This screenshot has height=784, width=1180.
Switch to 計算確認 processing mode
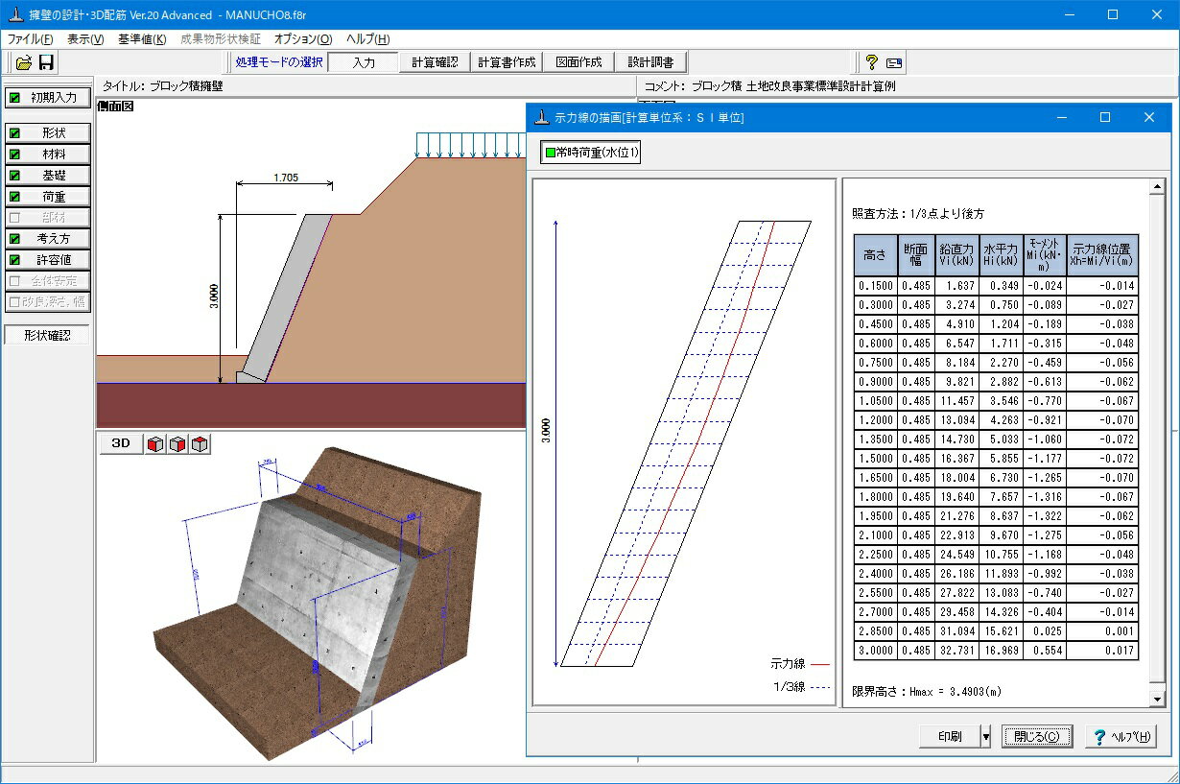pyautogui.click(x=435, y=62)
